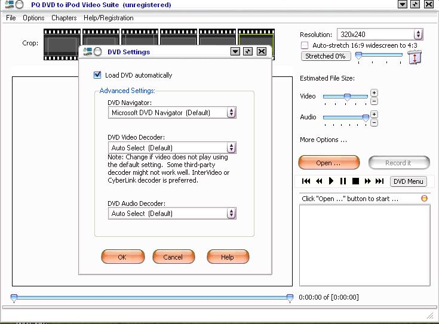Viewport: 439px width, 324px height.
Task: Enable Auto-stretch 16:9 widescreen to 4:3
Action: click(305, 45)
